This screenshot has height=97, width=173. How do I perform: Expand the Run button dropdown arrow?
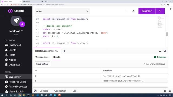(x=160, y=11)
